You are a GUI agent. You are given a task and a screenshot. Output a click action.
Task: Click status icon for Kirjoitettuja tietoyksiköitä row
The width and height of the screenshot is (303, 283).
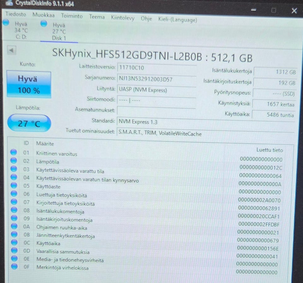[x=14, y=202]
